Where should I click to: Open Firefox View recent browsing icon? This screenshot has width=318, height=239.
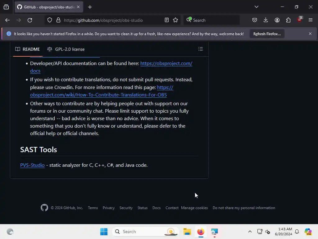coord(6,7)
